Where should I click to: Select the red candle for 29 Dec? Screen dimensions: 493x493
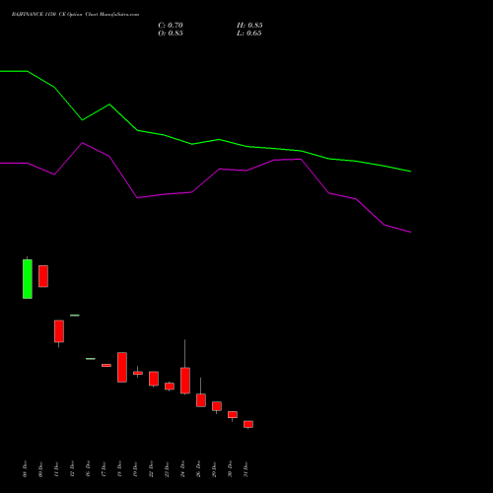tap(217, 406)
